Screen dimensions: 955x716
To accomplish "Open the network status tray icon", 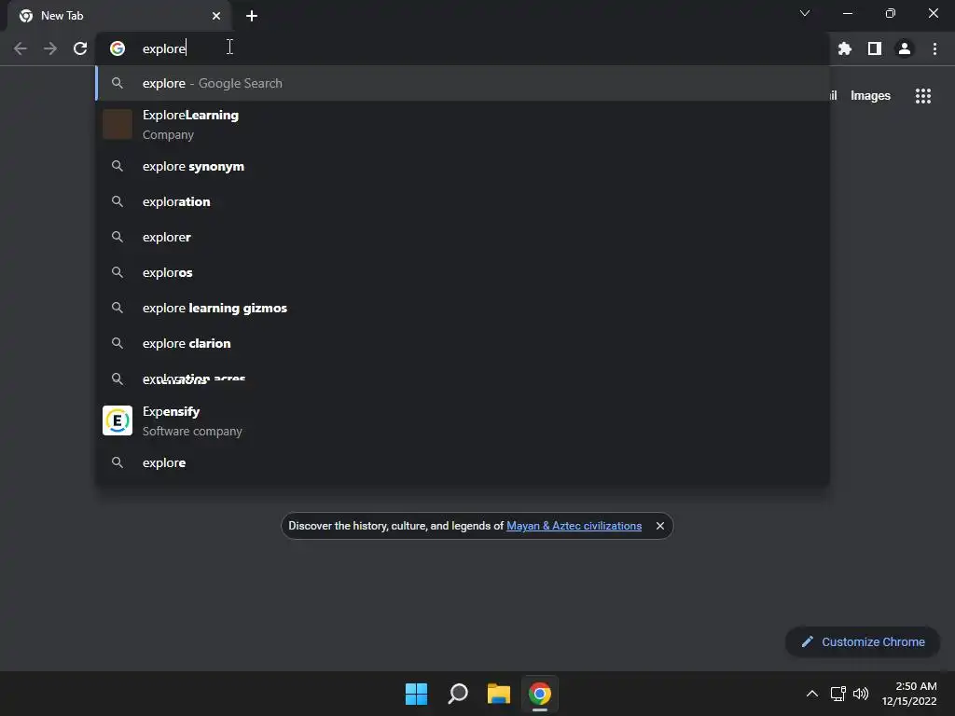I will pos(838,694).
